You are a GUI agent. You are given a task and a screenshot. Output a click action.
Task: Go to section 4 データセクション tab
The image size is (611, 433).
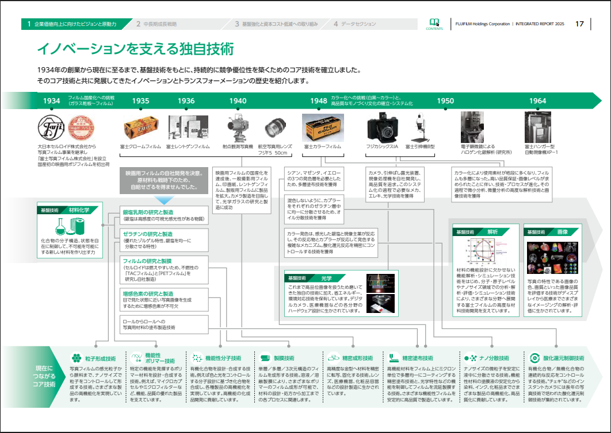pyautogui.click(x=354, y=24)
